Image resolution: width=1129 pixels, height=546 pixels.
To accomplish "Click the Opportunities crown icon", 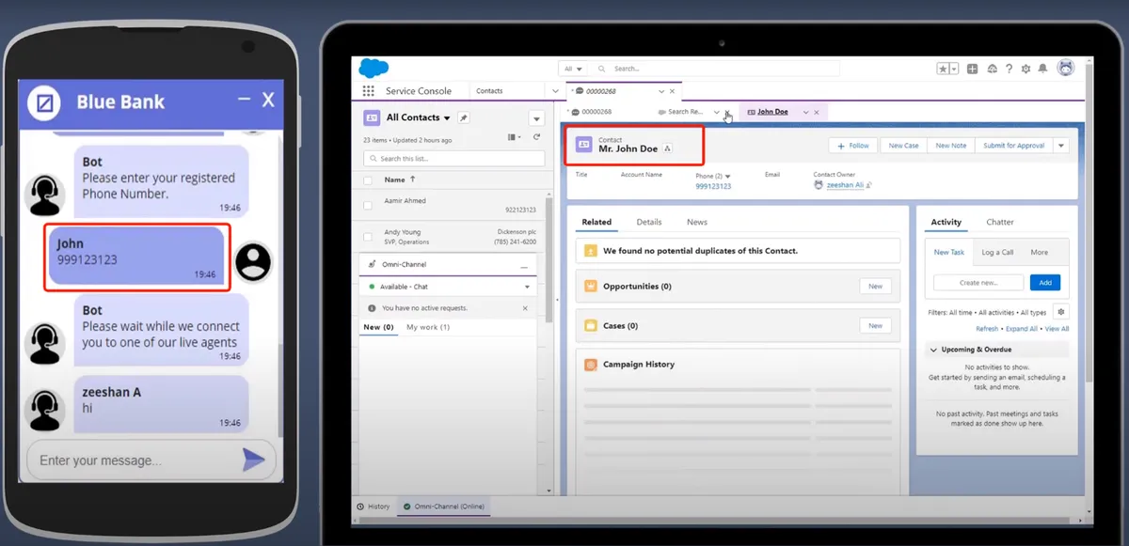I will (591, 286).
